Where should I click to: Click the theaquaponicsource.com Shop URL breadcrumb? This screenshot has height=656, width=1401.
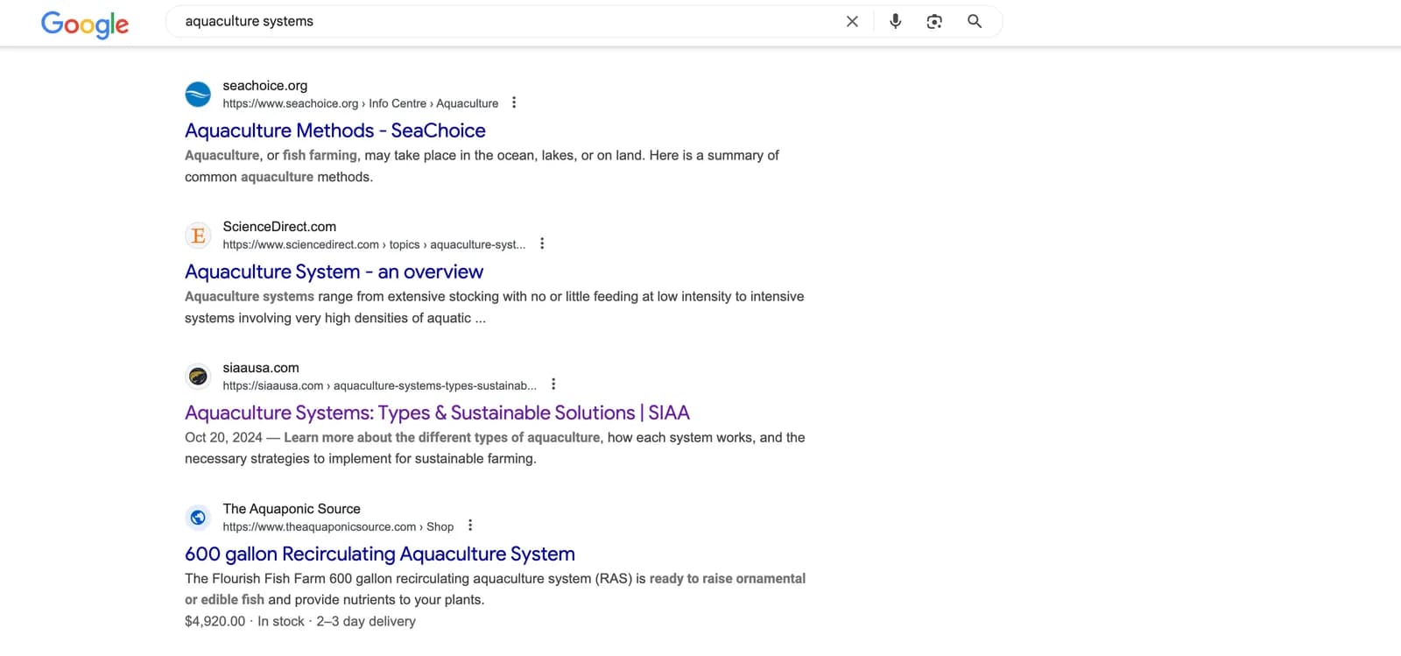point(338,526)
